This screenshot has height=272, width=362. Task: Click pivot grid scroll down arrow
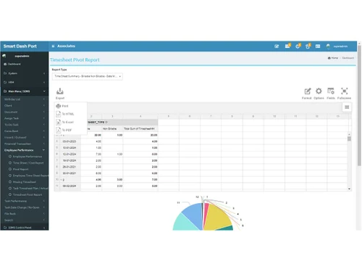[349, 189]
